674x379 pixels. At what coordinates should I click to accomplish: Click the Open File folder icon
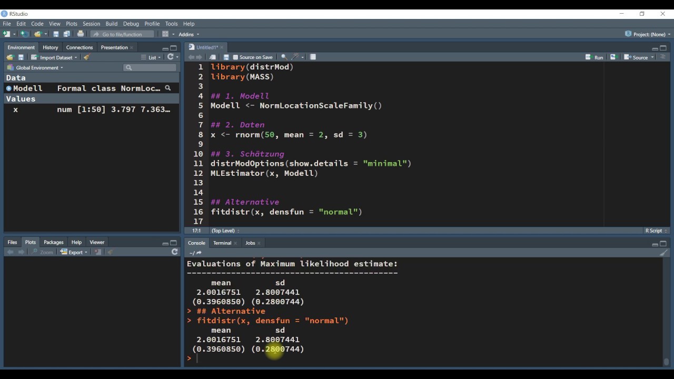click(37, 34)
